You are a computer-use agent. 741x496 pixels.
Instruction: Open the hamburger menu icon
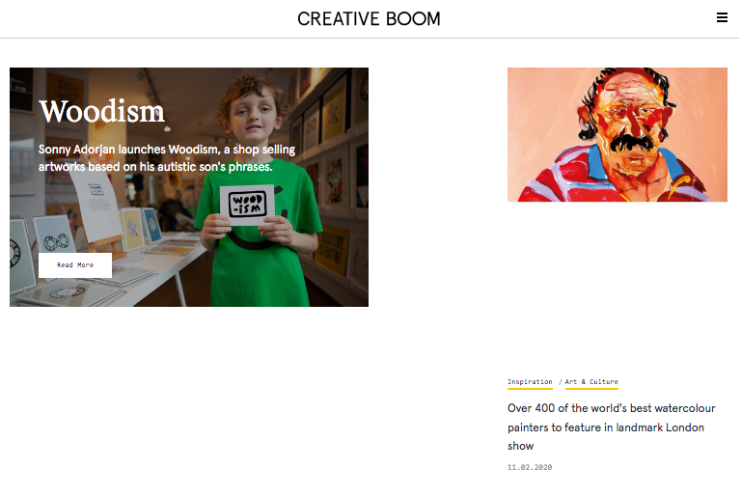click(x=722, y=17)
